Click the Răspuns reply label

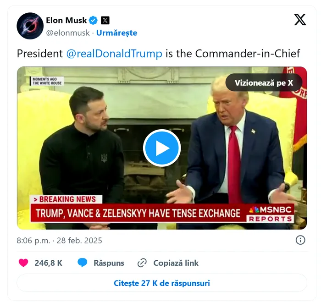click(x=109, y=263)
